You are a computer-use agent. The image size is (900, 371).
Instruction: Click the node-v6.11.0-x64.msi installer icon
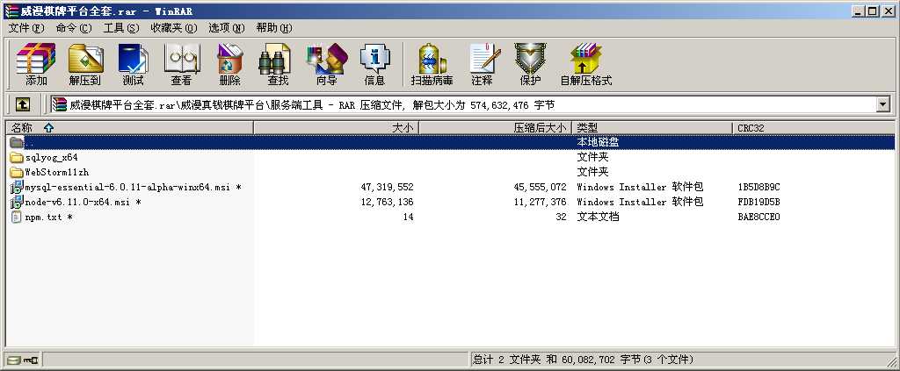pyautogui.click(x=17, y=202)
